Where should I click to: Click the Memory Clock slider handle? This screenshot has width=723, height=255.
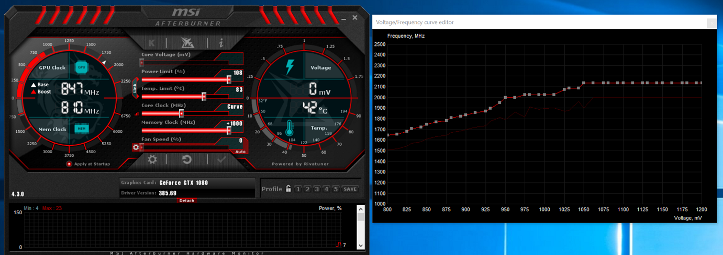(229, 130)
